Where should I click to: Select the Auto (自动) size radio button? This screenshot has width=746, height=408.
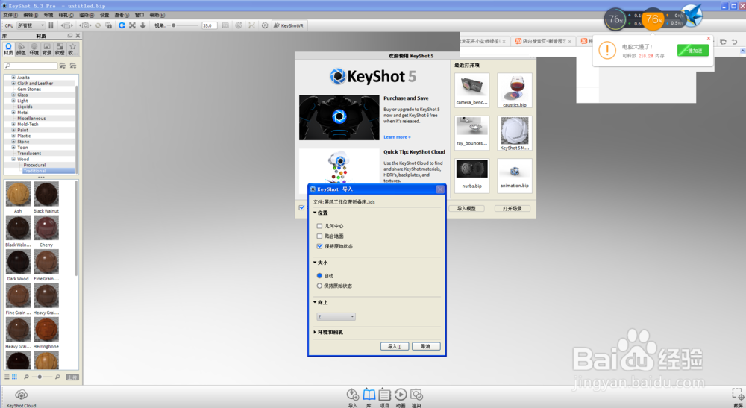[x=319, y=276]
